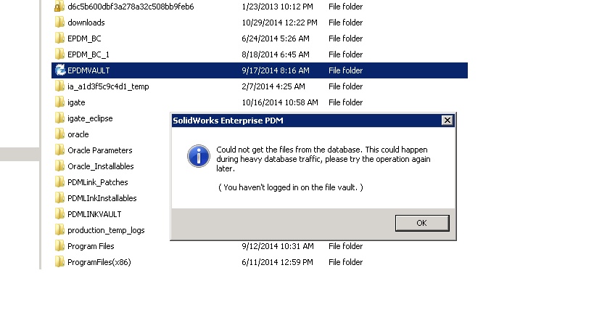This screenshot has height=334, width=594.
Task: Select the PDMLINKVAULT folder name
Action: point(94,214)
